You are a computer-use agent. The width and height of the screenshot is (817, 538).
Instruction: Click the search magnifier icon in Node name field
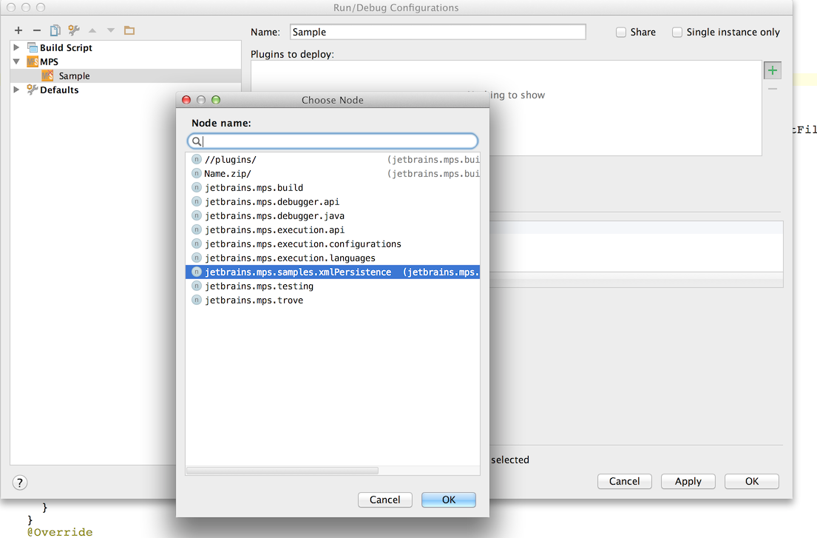click(x=197, y=141)
